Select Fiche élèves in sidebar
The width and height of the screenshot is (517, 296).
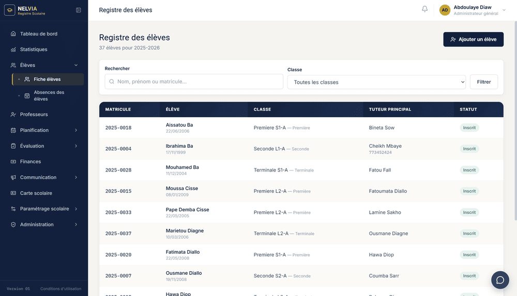tap(48, 80)
